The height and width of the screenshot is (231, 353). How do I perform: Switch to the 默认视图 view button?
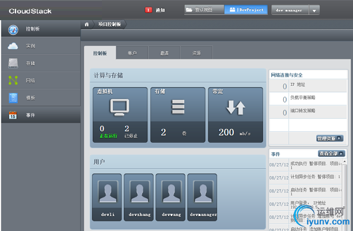(204, 10)
